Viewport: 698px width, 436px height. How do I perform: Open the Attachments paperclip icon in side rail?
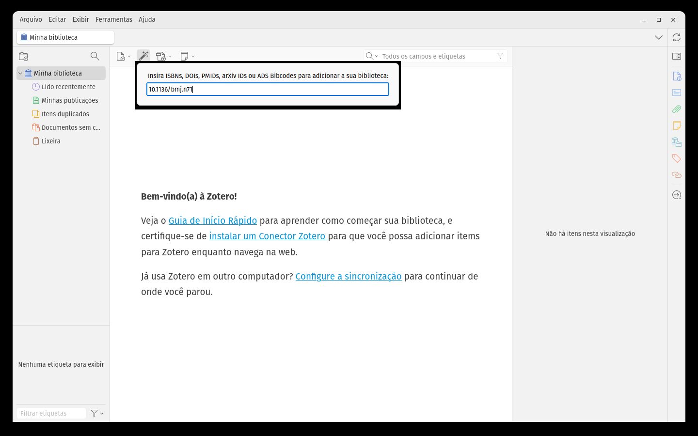(x=677, y=109)
